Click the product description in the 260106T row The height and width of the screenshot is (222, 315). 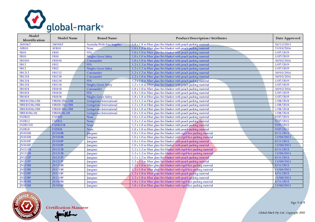pyautogui.click(x=170, y=44)
